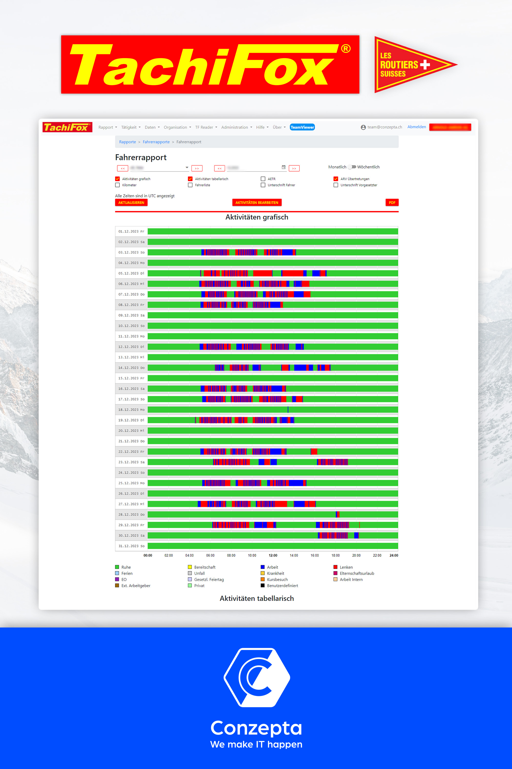Click the yellow Bereitschaft legend swatch

click(x=190, y=567)
